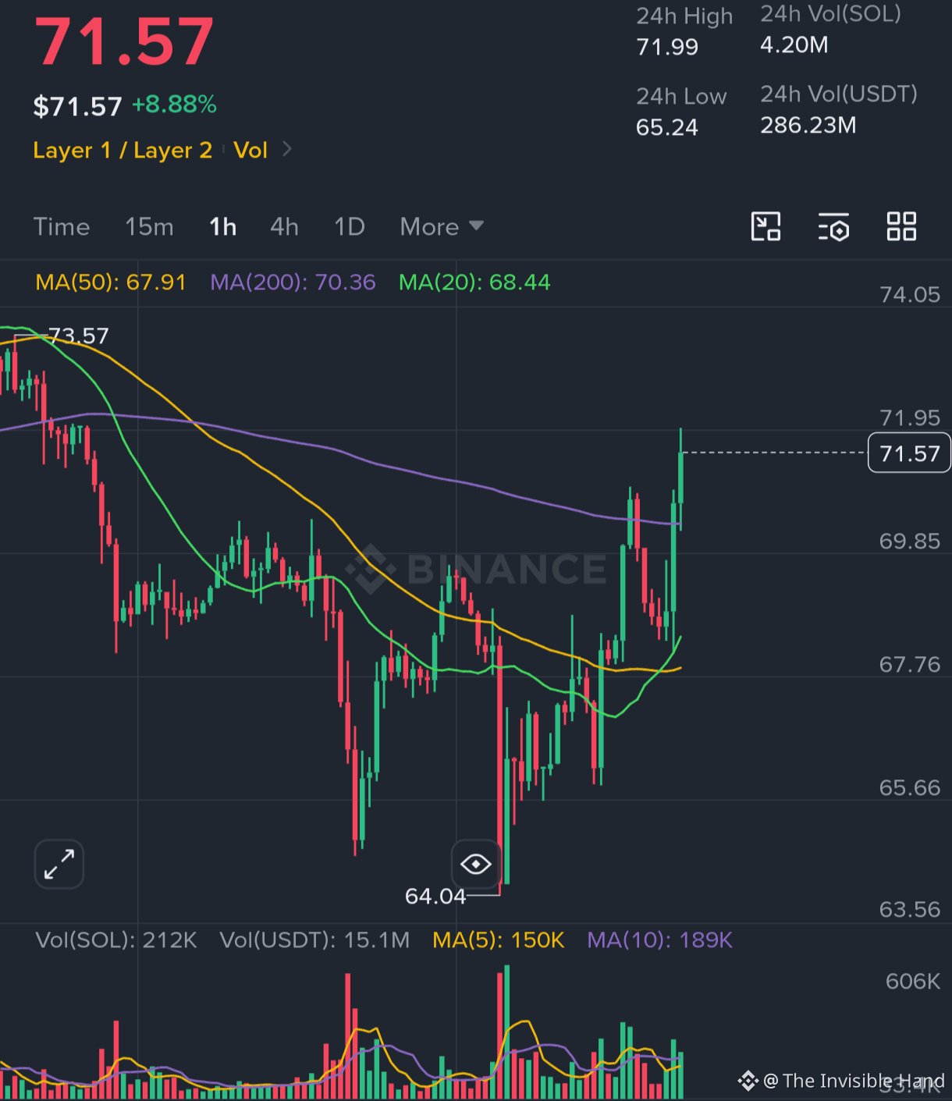Screen dimensions: 952x1101
Task: Select the 1h timeframe tab
Action: (x=223, y=227)
